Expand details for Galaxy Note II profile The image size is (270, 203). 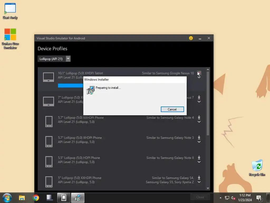click(x=199, y=162)
